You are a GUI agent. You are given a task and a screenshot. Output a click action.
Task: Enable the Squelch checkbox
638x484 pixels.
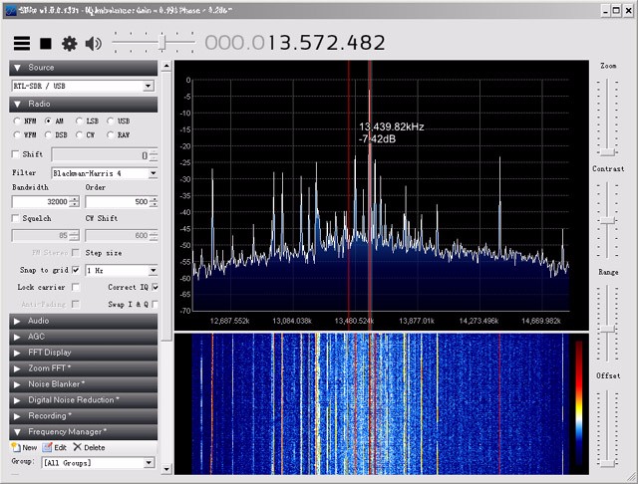point(16,218)
